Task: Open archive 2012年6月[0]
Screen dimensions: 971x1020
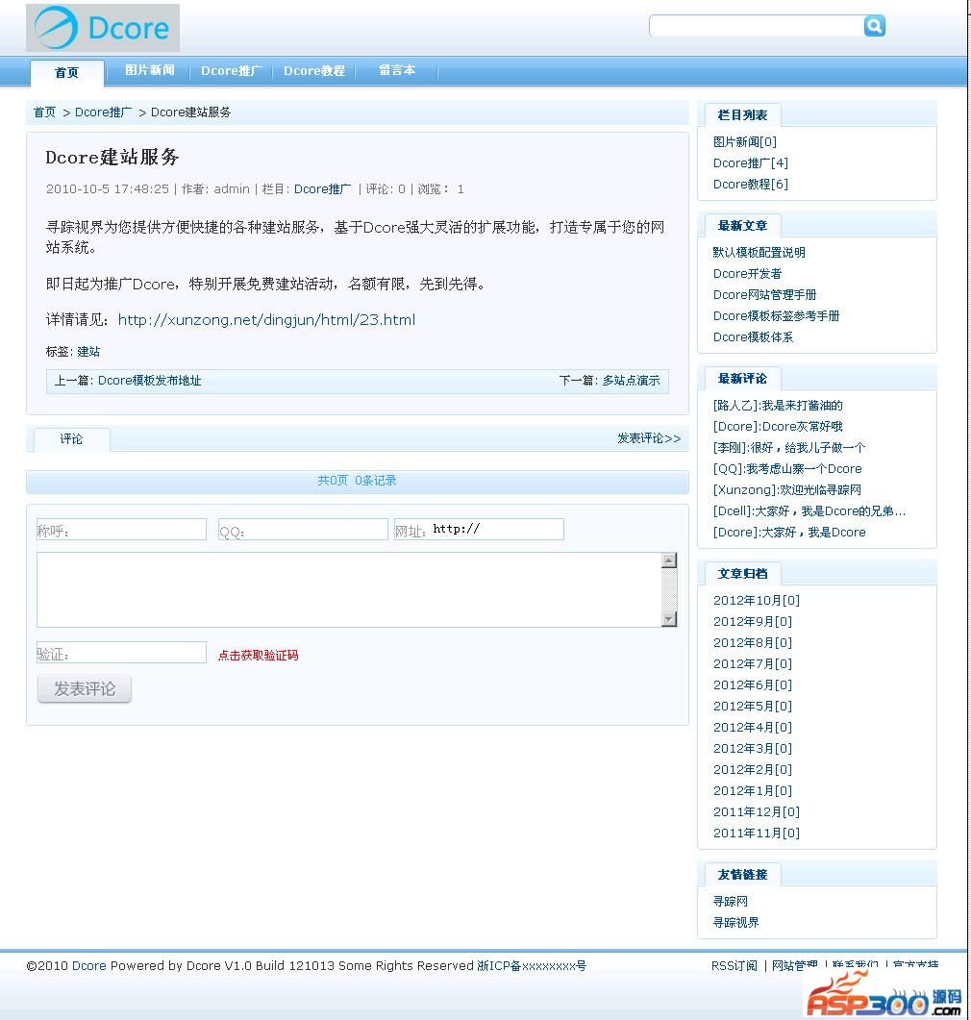Action: click(753, 685)
